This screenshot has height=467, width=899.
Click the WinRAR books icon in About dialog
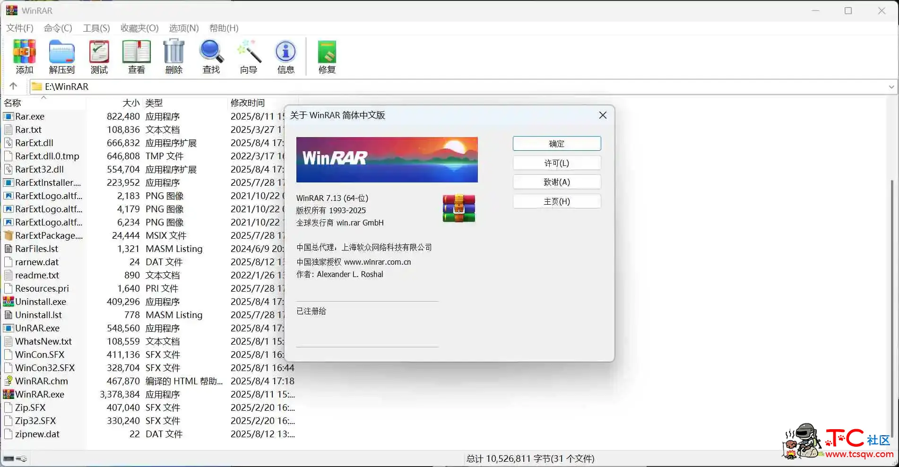459,208
